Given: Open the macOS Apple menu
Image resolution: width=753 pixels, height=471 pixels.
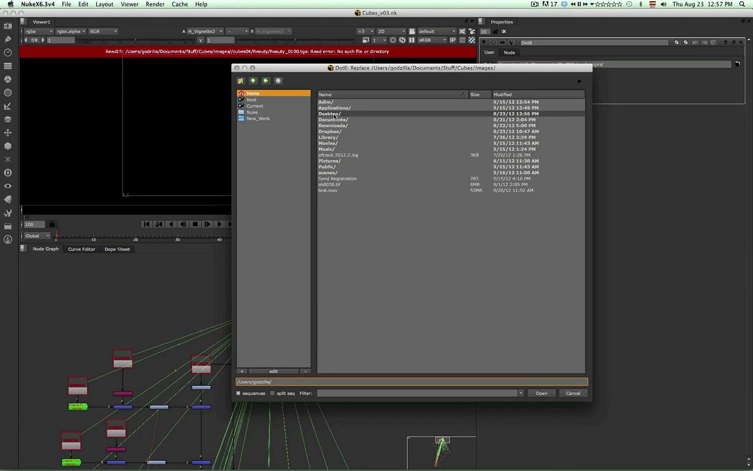Looking at the screenshot, I should coord(10,4).
